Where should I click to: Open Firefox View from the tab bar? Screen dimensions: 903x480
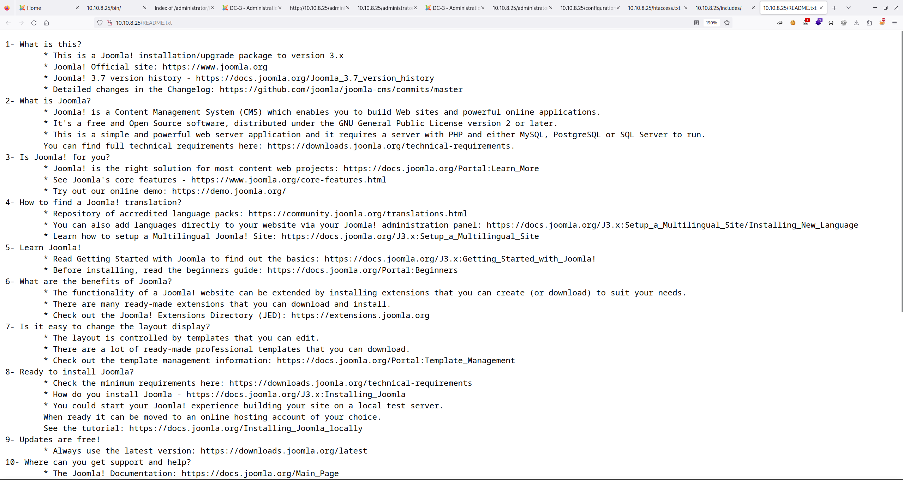[7, 8]
